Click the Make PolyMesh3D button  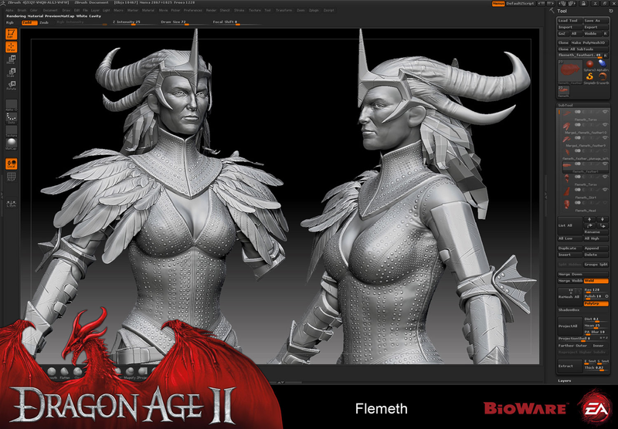tap(589, 42)
